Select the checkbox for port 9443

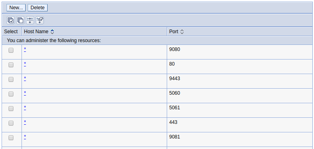point(11,79)
